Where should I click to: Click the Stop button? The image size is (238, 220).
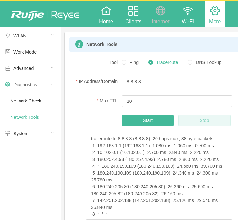(x=204, y=120)
